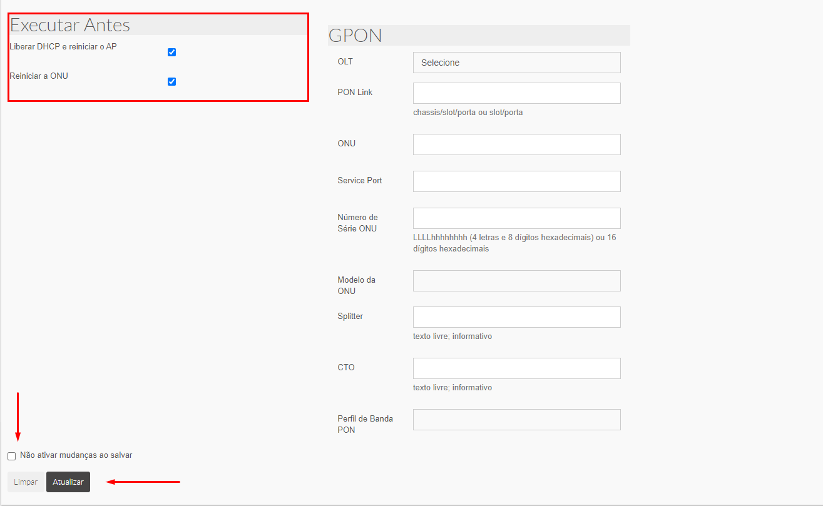This screenshot has width=823, height=506.
Task: Click the Modelo da ONU field
Action: [x=516, y=281]
